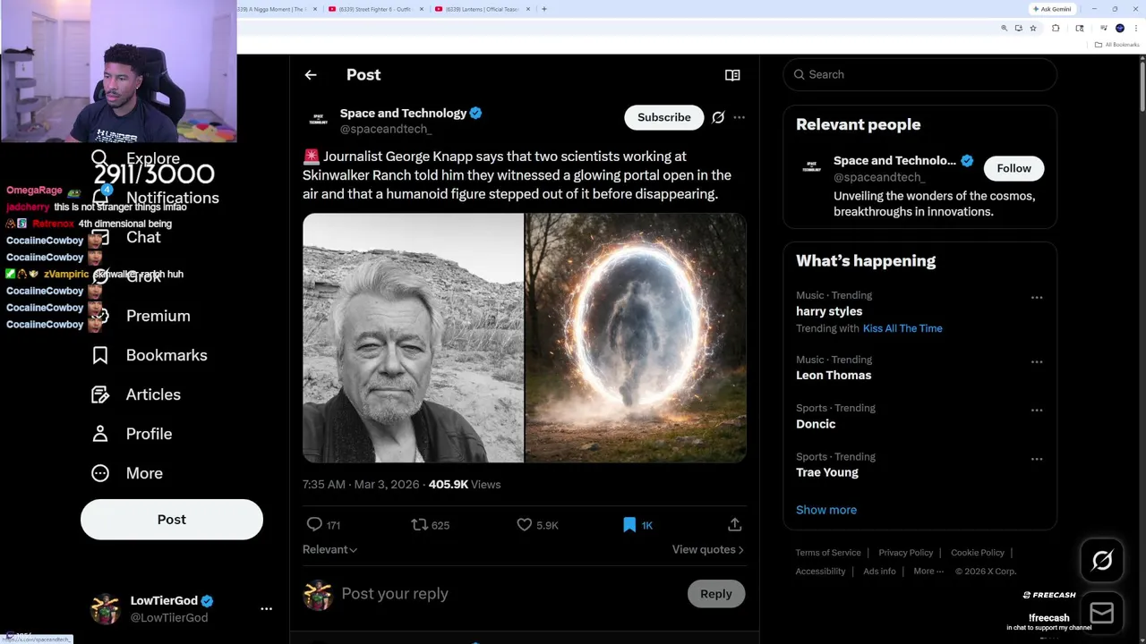This screenshot has height=644, width=1146.
Task: Open the Bookmarks sidebar icon
Action: point(100,355)
